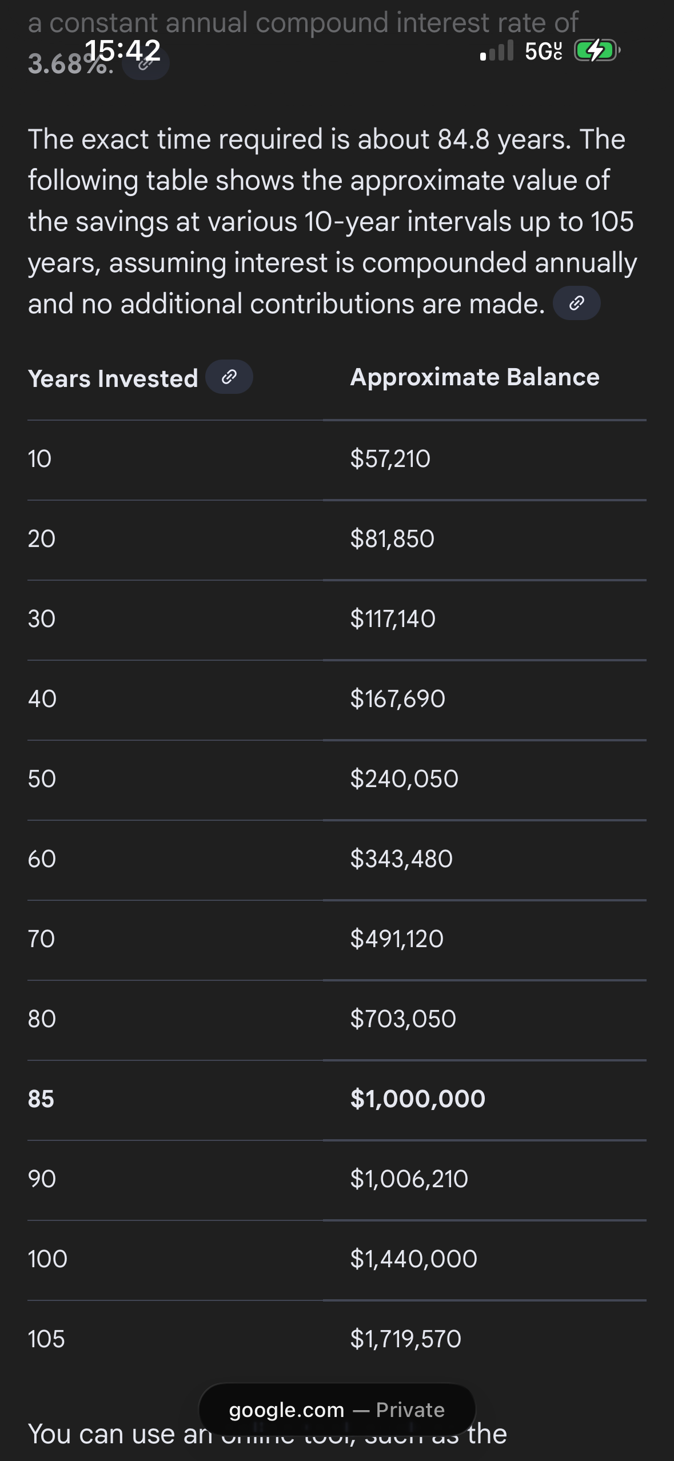Tap the $240,050 balance in 50-year row
This screenshot has height=1461, width=674.
[404, 779]
